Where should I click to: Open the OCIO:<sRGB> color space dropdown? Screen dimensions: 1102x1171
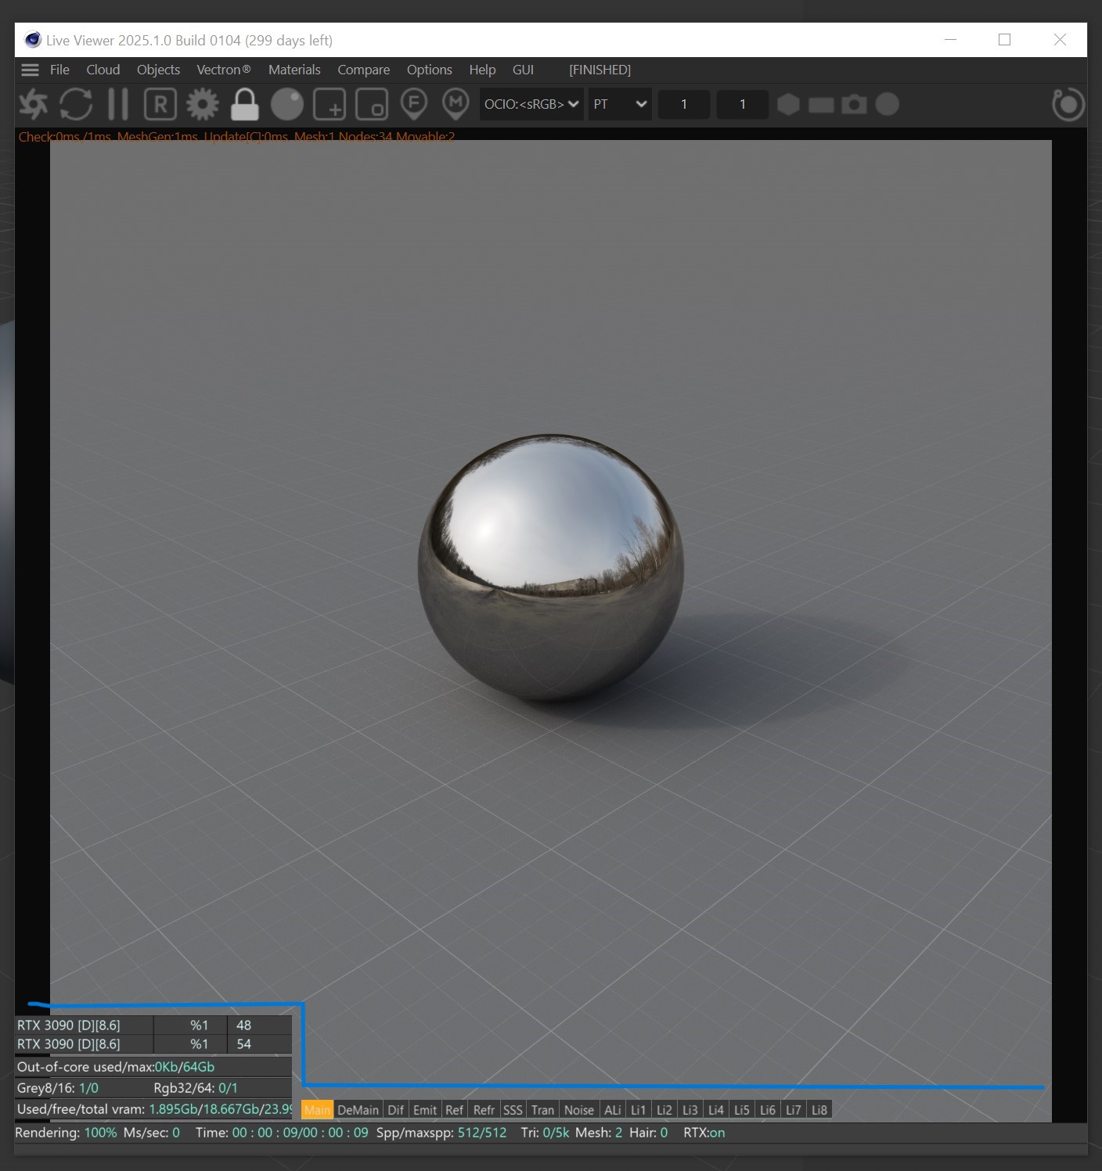(531, 104)
